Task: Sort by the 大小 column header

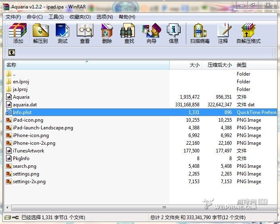Action: pyautogui.click(x=194, y=65)
